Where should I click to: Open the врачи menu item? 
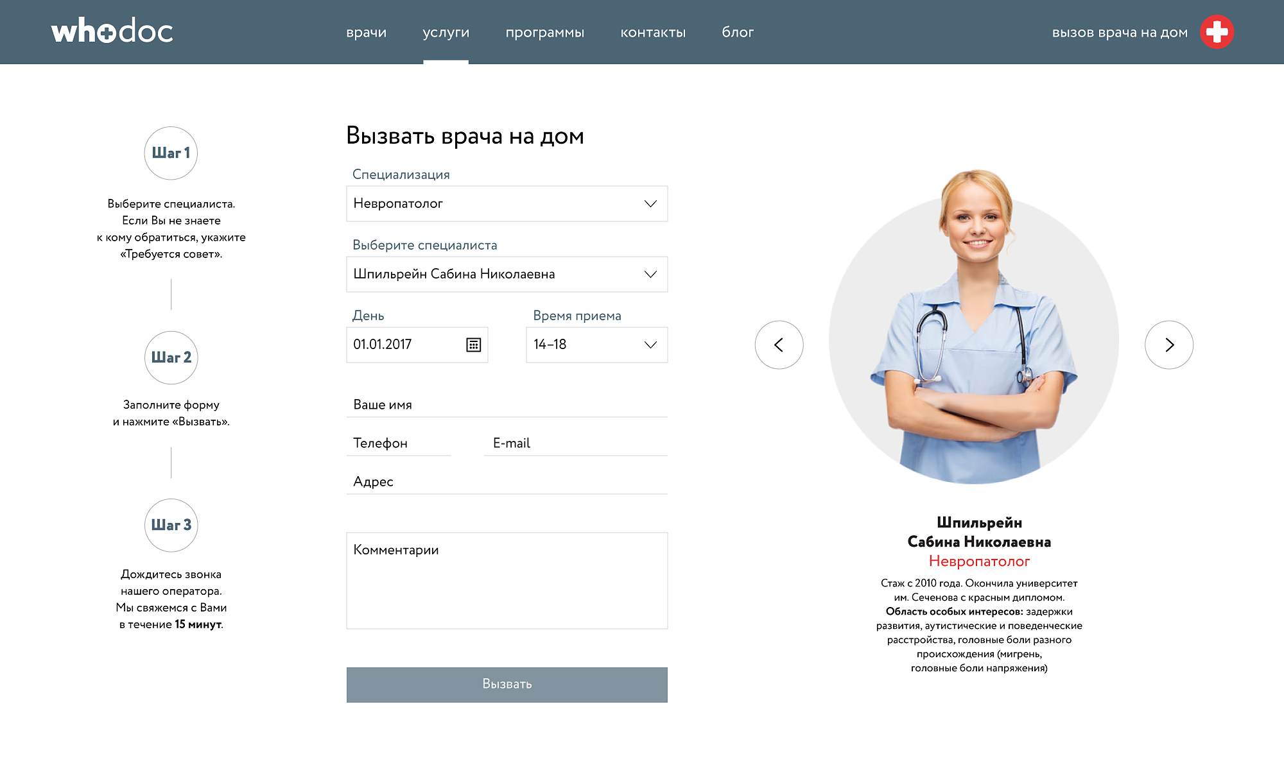367,32
